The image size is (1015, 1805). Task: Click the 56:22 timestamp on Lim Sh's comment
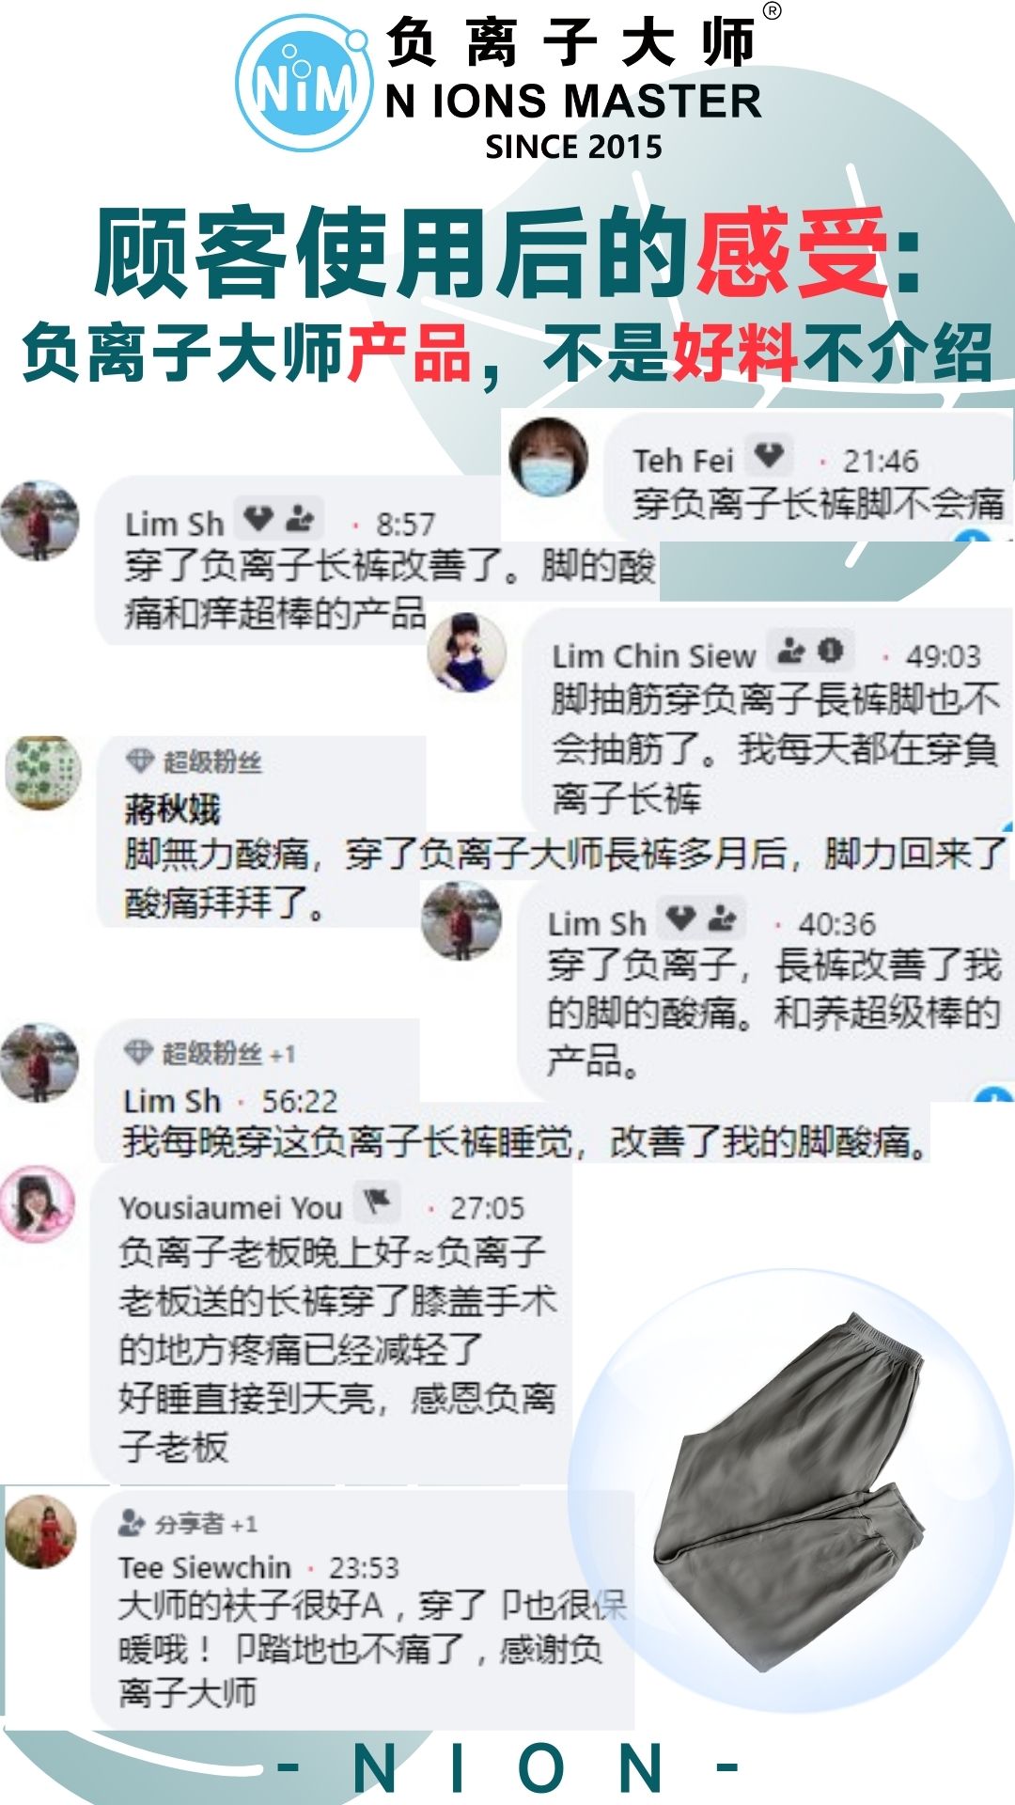pyautogui.click(x=299, y=1100)
